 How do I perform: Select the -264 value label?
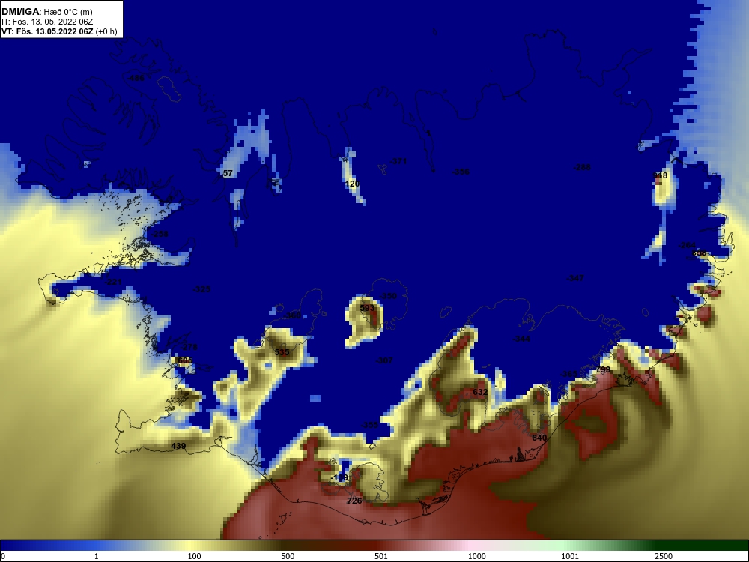(688, 245)
